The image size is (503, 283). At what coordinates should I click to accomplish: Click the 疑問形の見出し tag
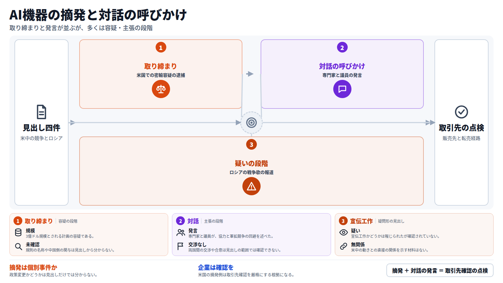click(x=391, y=221)
